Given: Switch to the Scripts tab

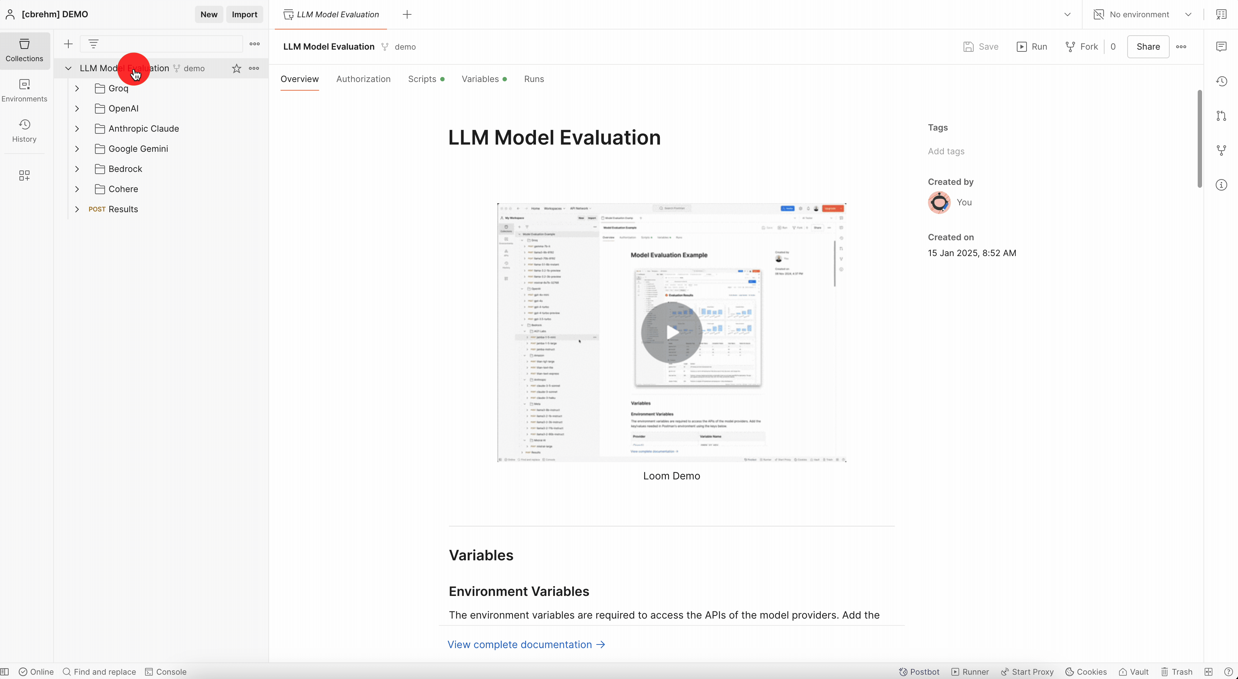Looking at the screenshot, I should tap(426, 79).
